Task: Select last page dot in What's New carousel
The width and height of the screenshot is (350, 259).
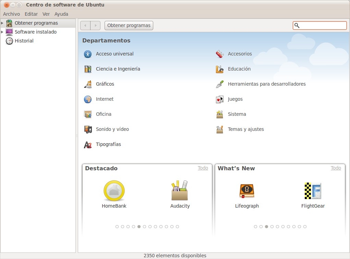Action: click(305, 227)
